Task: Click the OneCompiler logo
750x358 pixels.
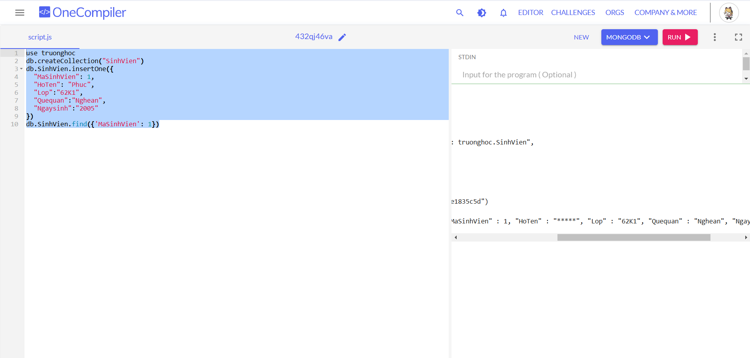Action: [x=82, y=13]
